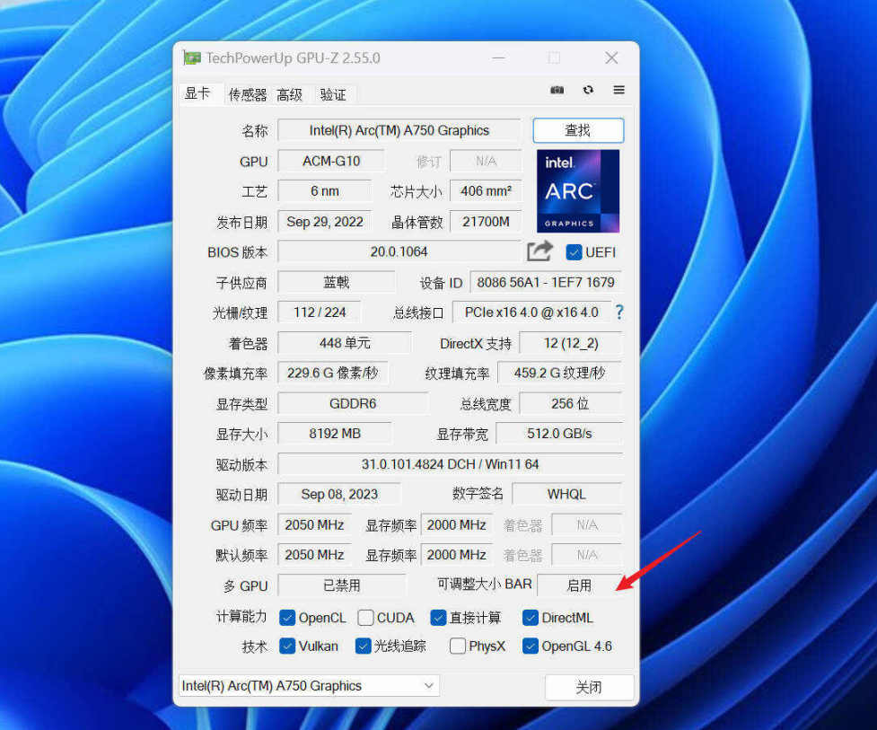This screenshot has height=730, width=877.
Task: Toggle the OpenGL 4.6 checkbox
Action: click(x=531, y=646)
